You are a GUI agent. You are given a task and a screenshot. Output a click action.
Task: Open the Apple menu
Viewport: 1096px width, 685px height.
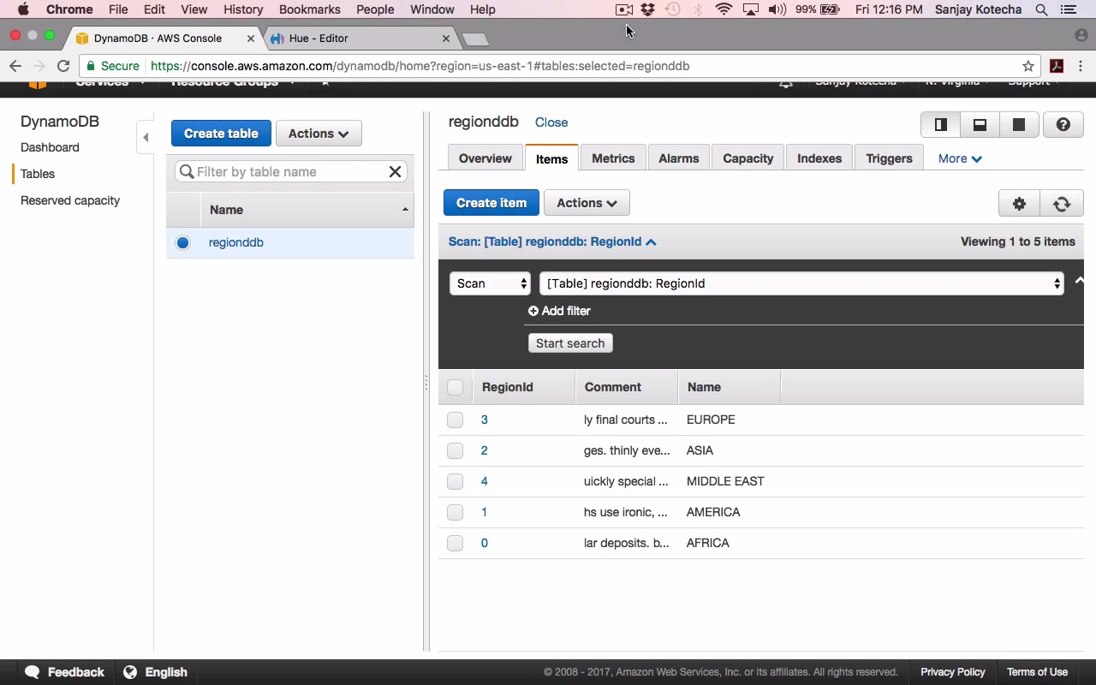coord(23,9)
